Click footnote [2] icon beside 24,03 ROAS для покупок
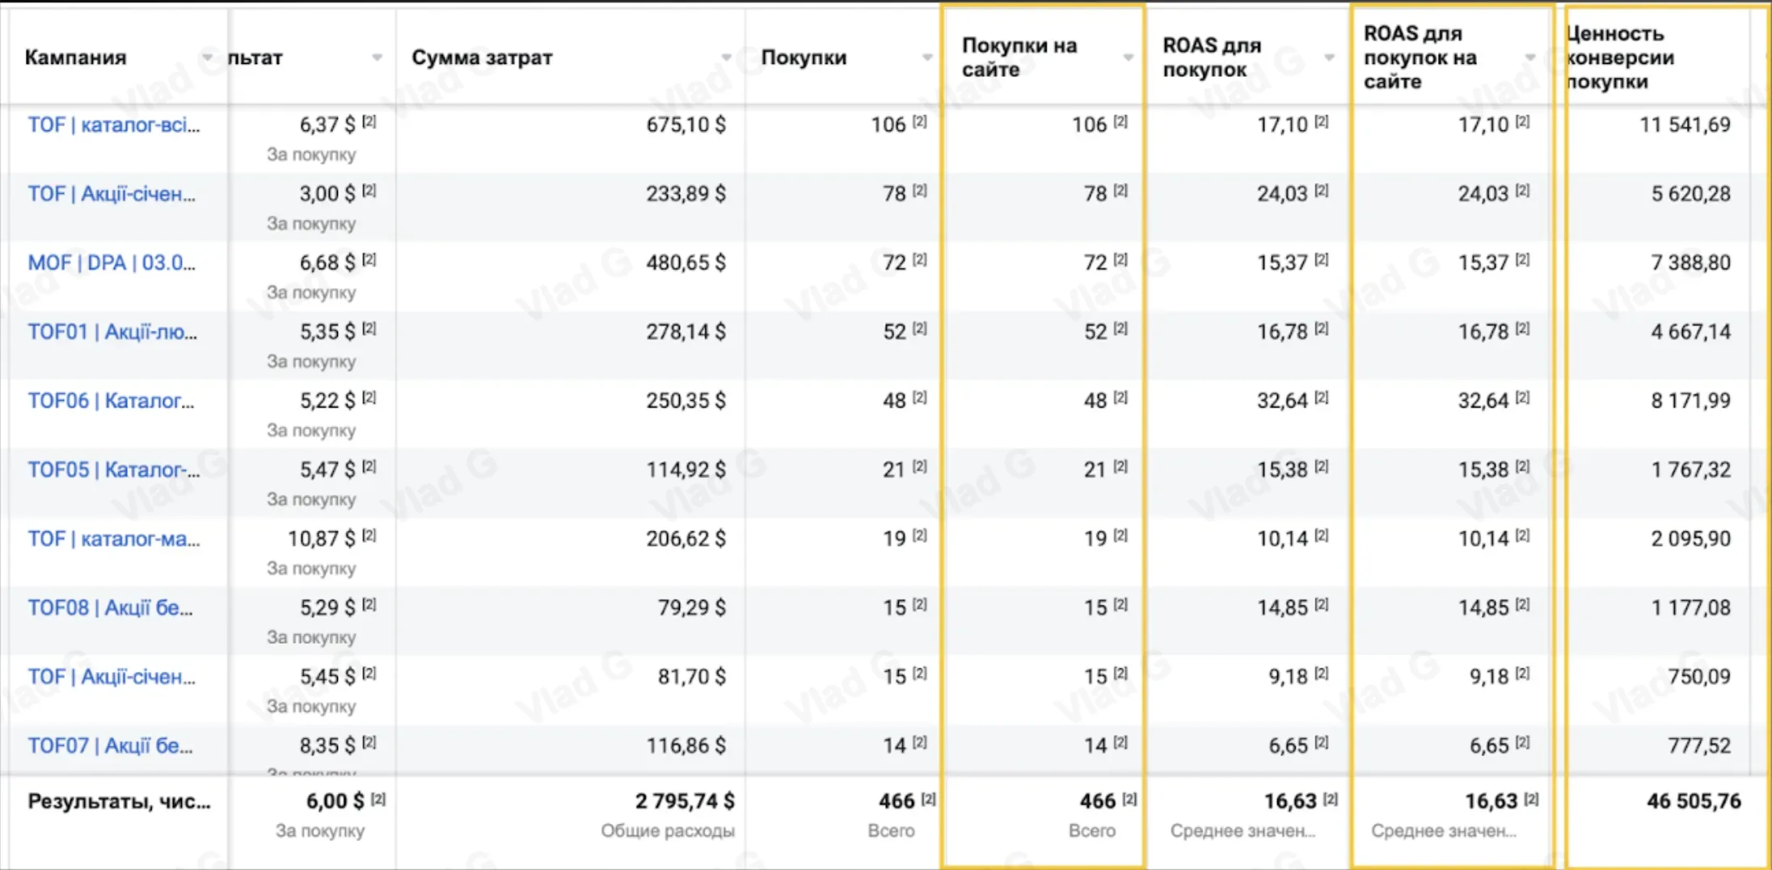 coord(1322,190)
